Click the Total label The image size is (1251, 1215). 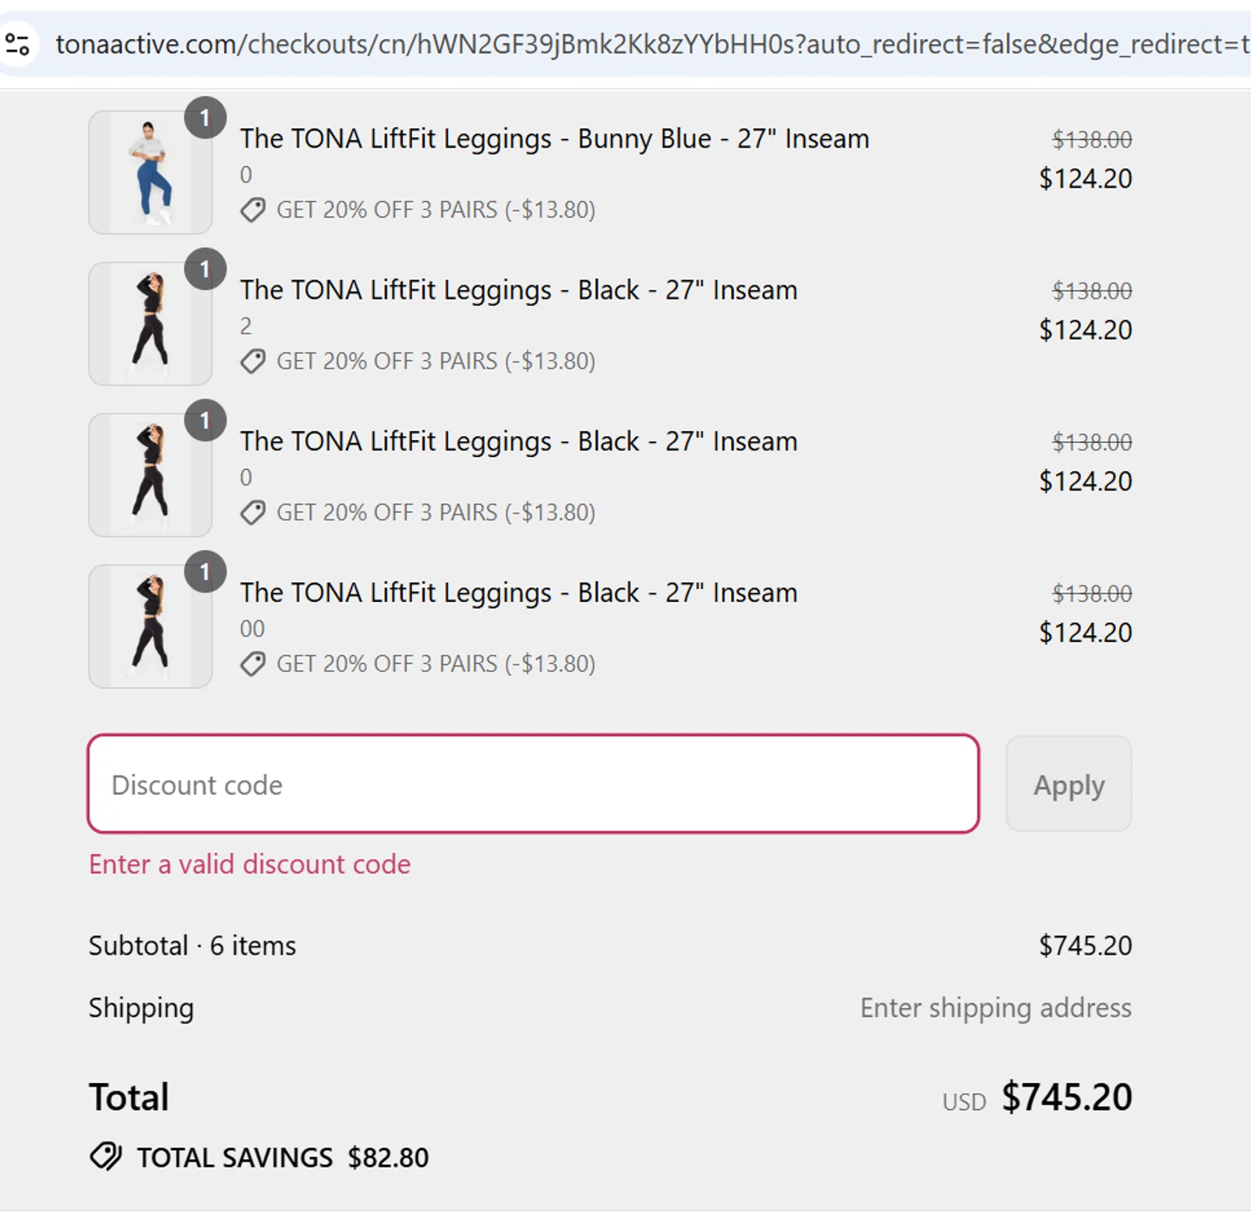coord(129,1097)
